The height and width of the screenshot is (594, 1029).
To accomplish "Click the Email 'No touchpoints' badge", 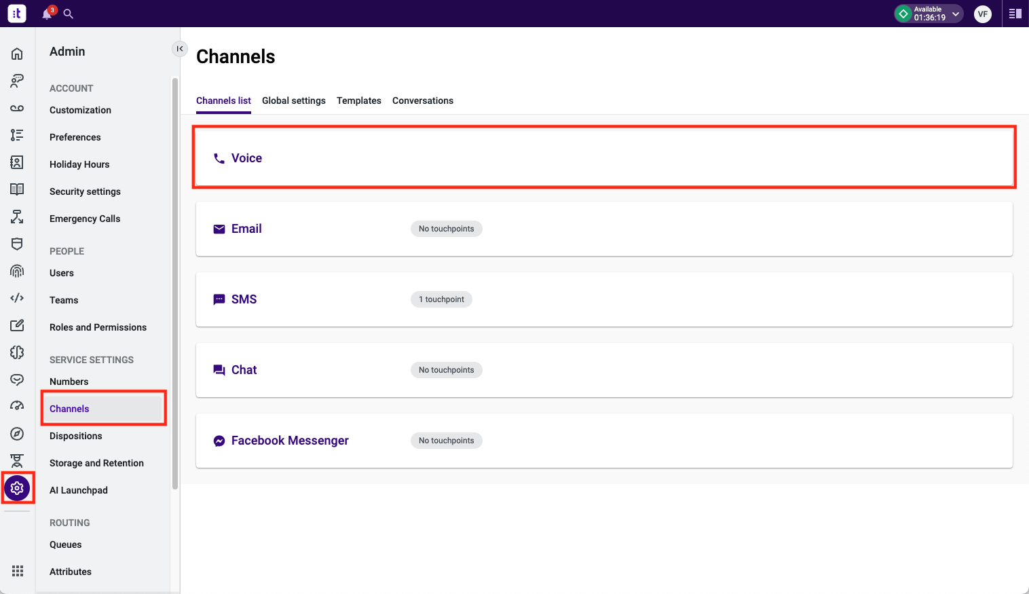I will click(447, 229).
